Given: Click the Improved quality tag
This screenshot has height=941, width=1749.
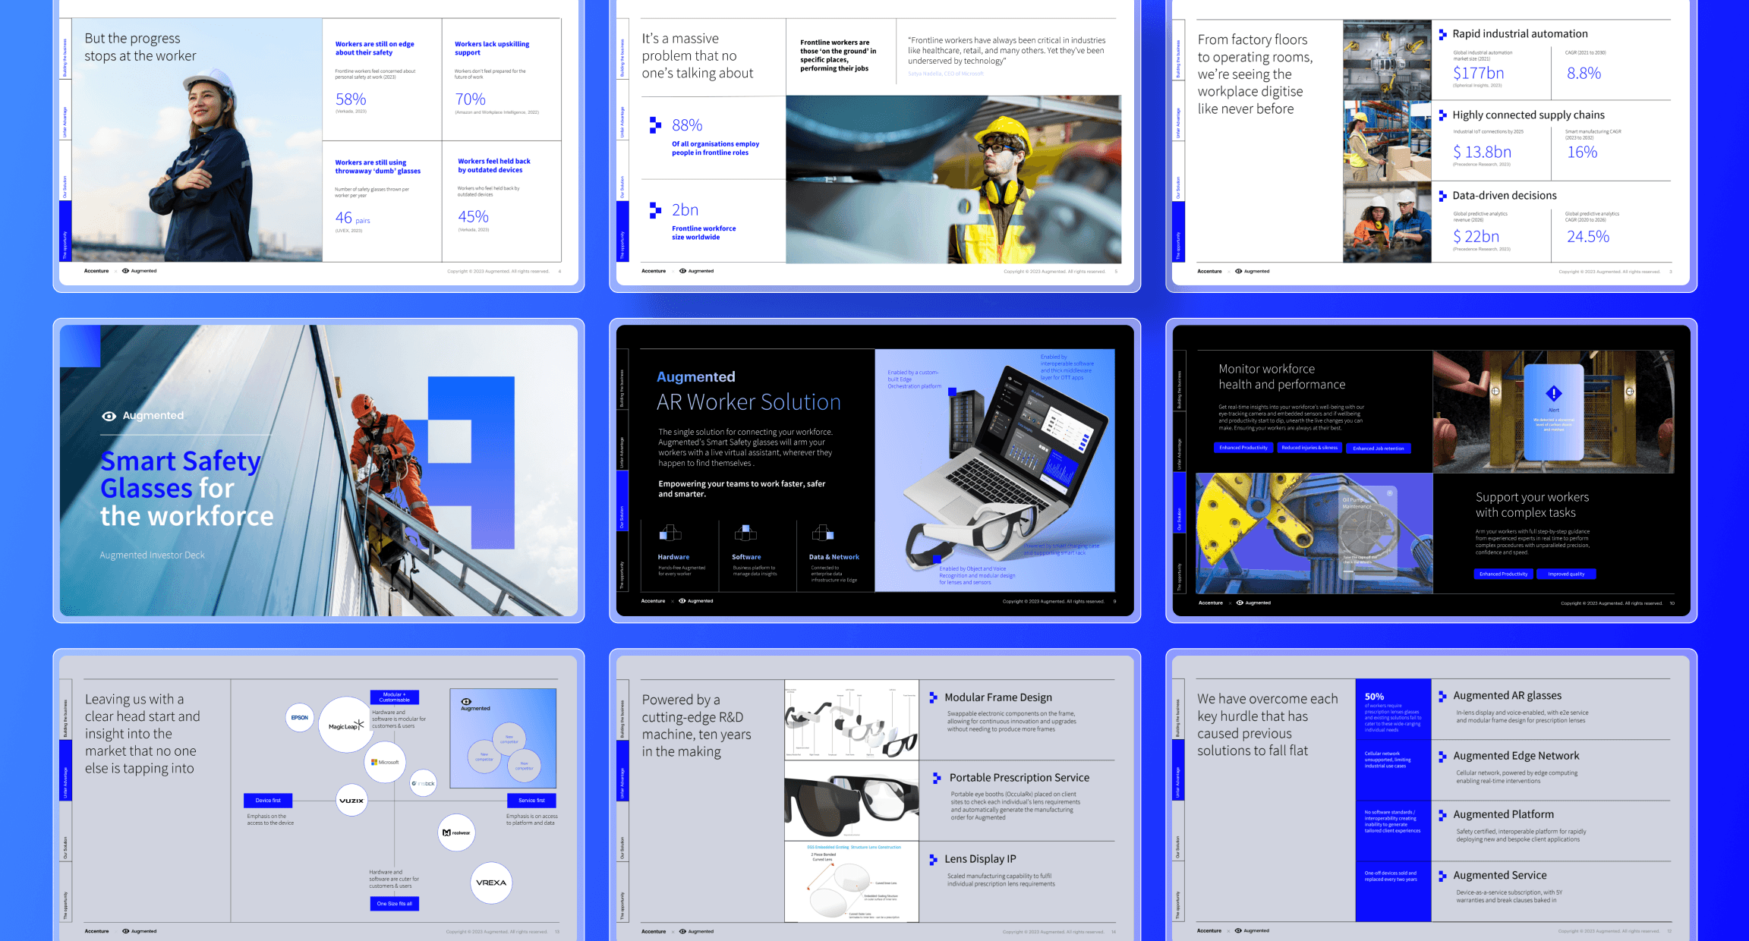Looking at the screenshot, I should [1566, 574].
